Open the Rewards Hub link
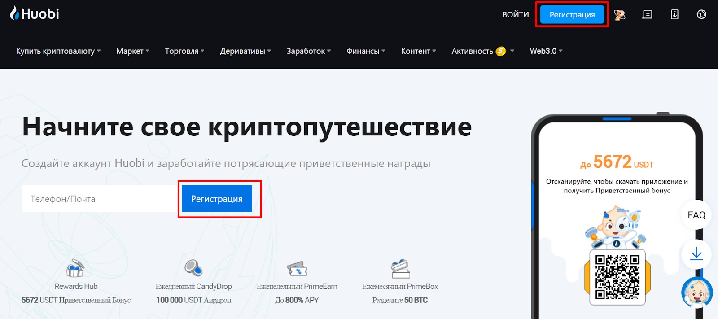Viewport: 718px width, 319px height. click(x=76, y=286)
